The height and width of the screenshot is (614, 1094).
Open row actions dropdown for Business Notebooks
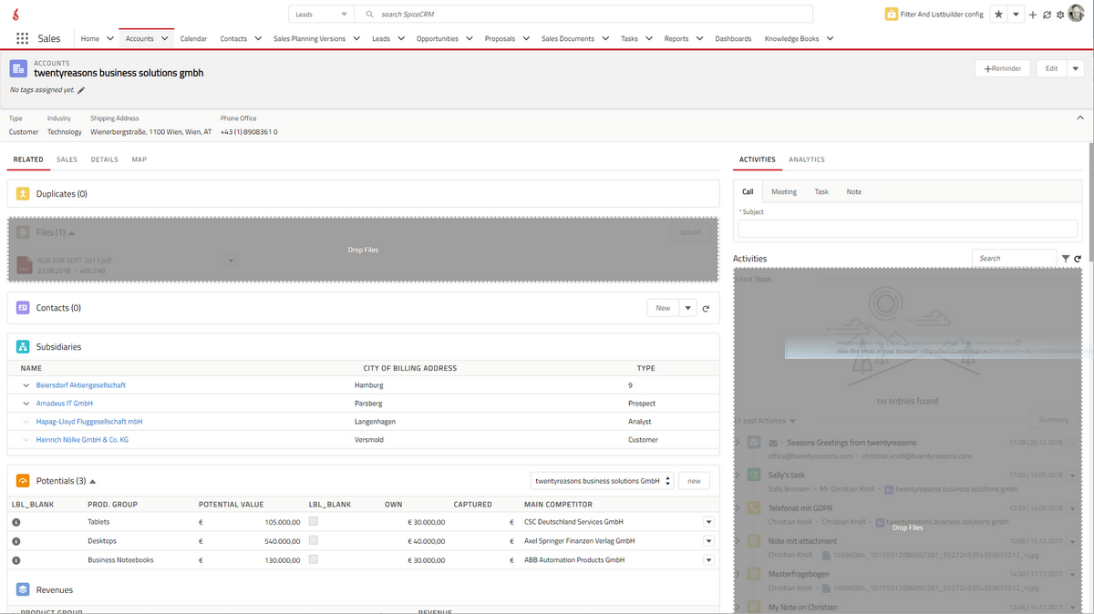[x=708, y=559]
